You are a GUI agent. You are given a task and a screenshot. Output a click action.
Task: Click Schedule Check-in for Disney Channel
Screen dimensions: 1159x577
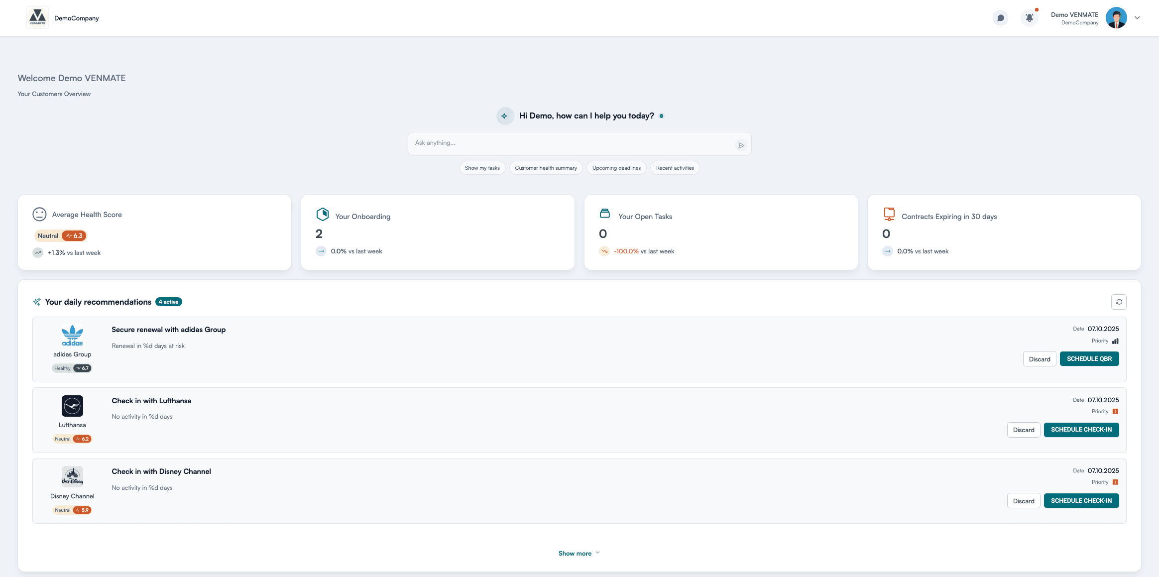[1081, 500]
